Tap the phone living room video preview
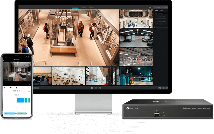The width and height of the screenshot is (214, 134). point(17,72)
